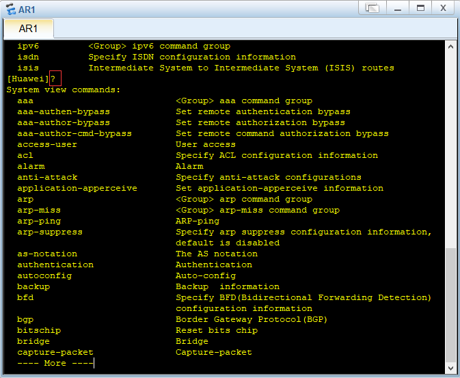Click the 'anti-attack' command
The width and height of the screenshot is (460, 378).
[47, 177]
